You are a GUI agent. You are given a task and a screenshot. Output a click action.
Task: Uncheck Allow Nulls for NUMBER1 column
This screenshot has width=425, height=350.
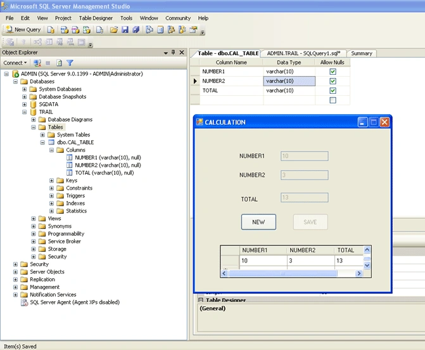(333, 72)
